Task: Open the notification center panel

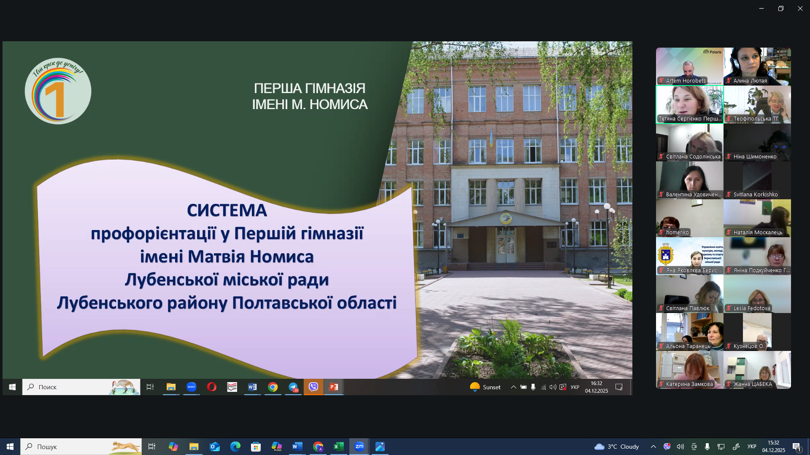Action: tap(797, 447)
